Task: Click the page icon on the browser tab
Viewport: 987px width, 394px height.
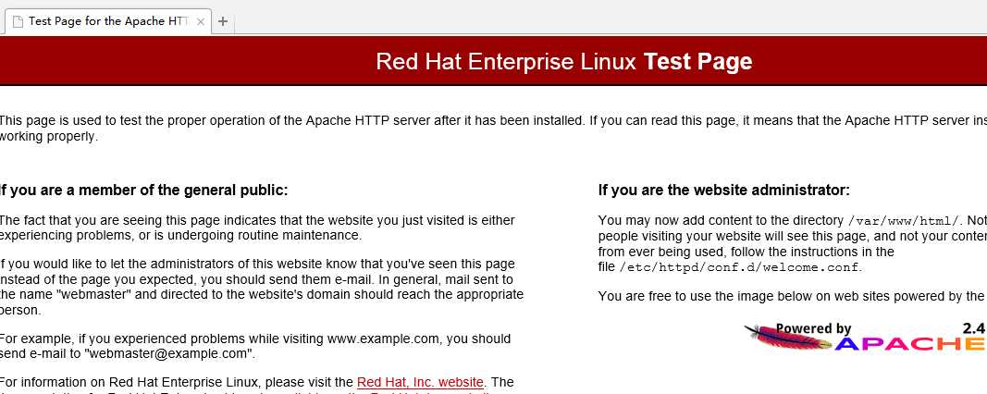Action: click(19, 21)
